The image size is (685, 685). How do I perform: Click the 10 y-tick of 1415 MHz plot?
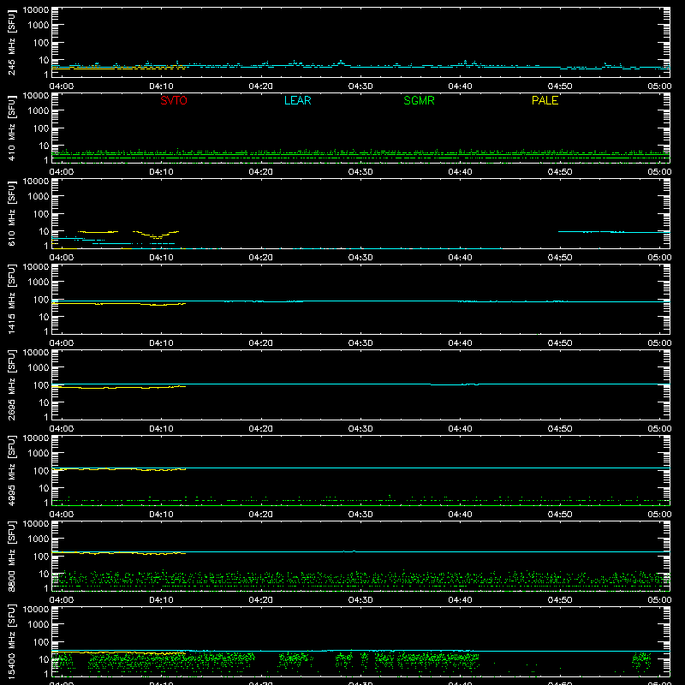(44, 317)
